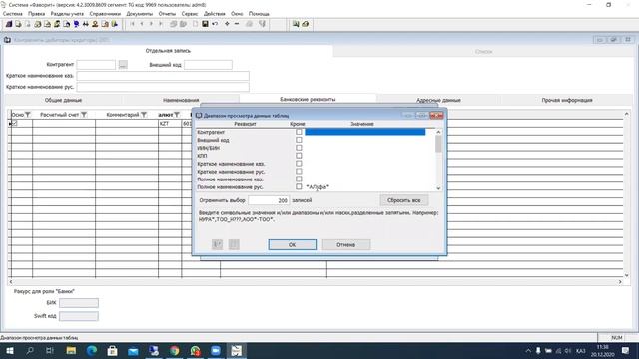The image size is (639, 359).
Task: Open notification center icon in tray
Action: [626, 350]
